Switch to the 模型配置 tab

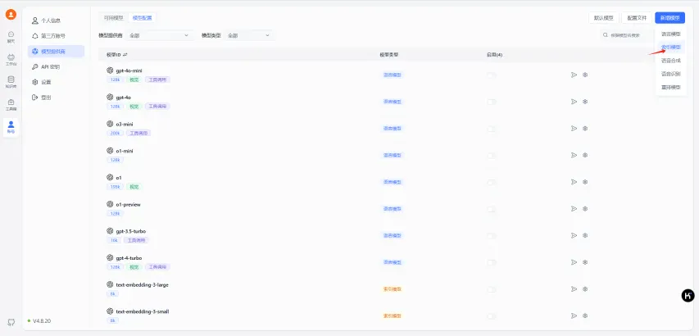point(143,18)
